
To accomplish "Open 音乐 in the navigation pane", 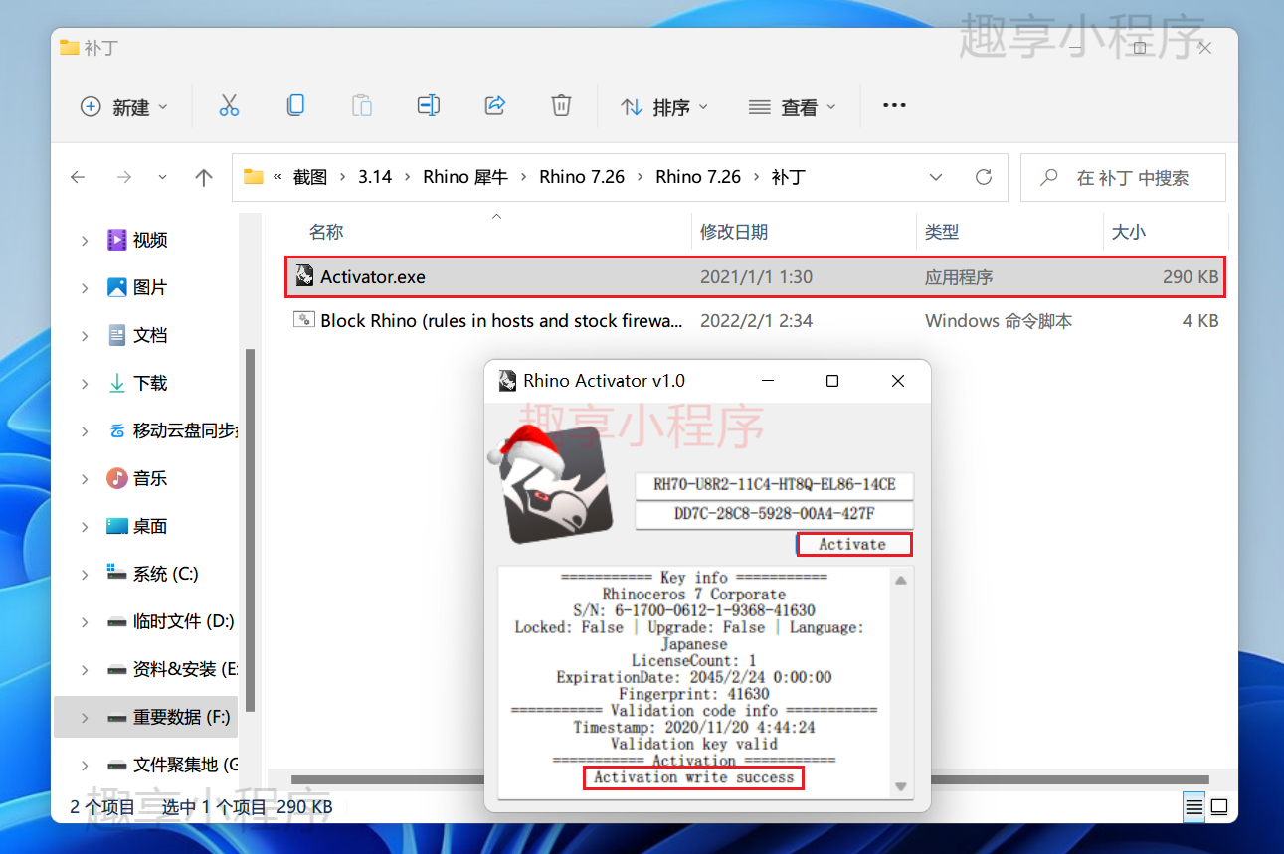I will tap(150, 478).
